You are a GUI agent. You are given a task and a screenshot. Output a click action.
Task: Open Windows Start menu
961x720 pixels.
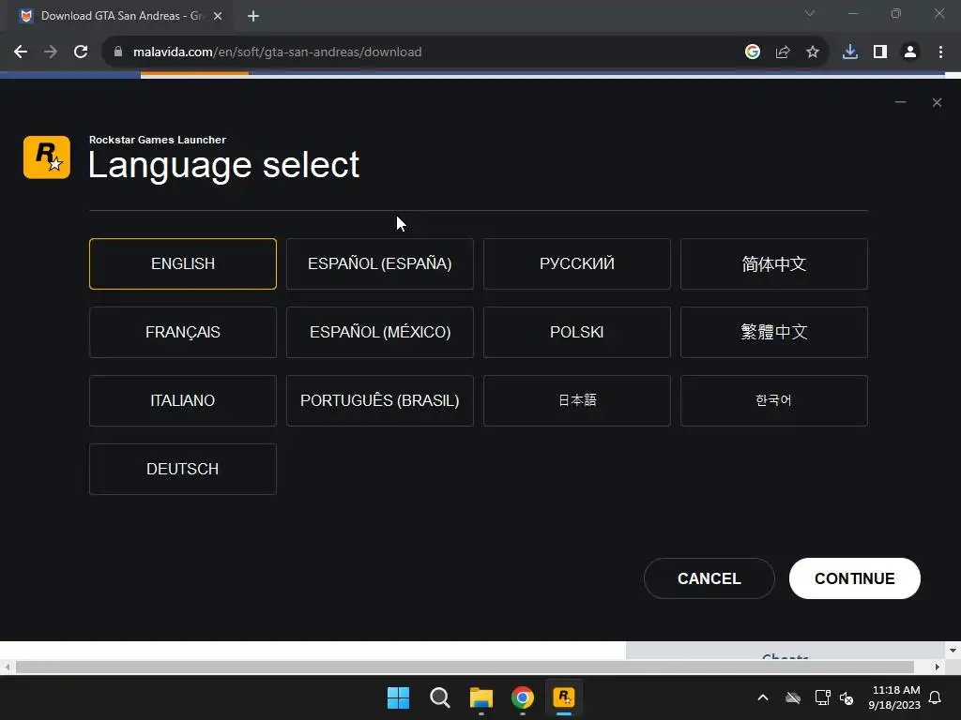[398, 697]
